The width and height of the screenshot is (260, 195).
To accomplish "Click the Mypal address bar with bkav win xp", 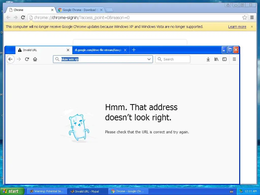I will pos(103,59).
